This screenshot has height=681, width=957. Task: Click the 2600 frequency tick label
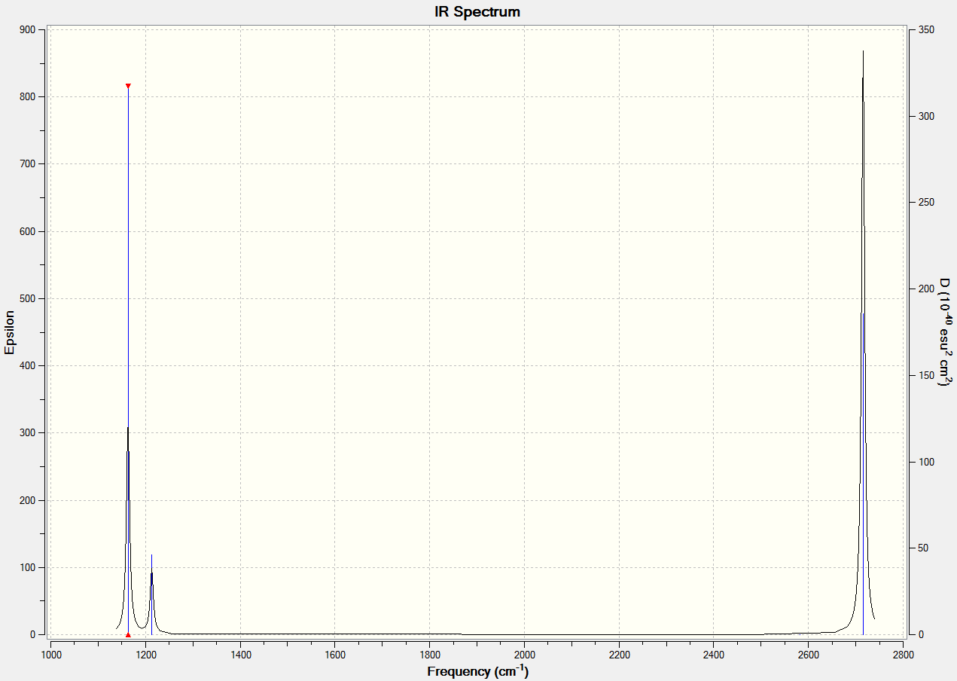(x=809, y=654)
